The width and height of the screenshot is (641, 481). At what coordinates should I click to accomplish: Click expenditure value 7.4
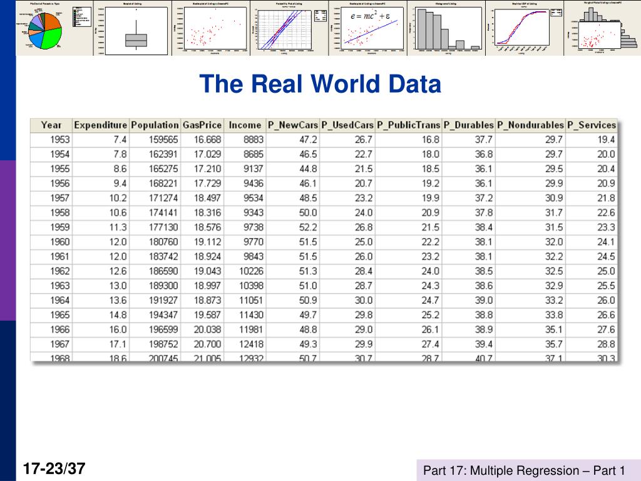tap(120, 140)
